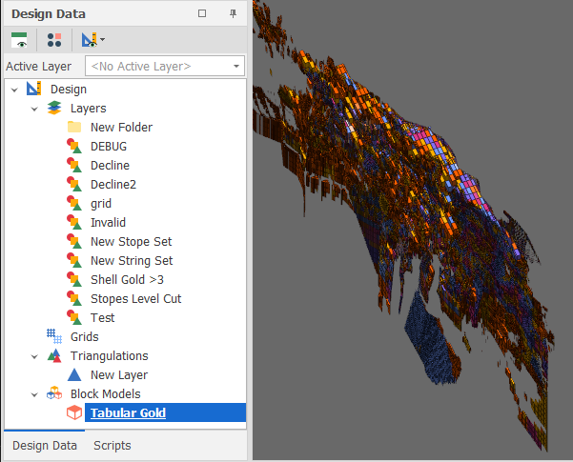The width and height of the screenshot is (573, 462).
Task: Switch to the Scripts tab
Action: (x=113, y=445)
